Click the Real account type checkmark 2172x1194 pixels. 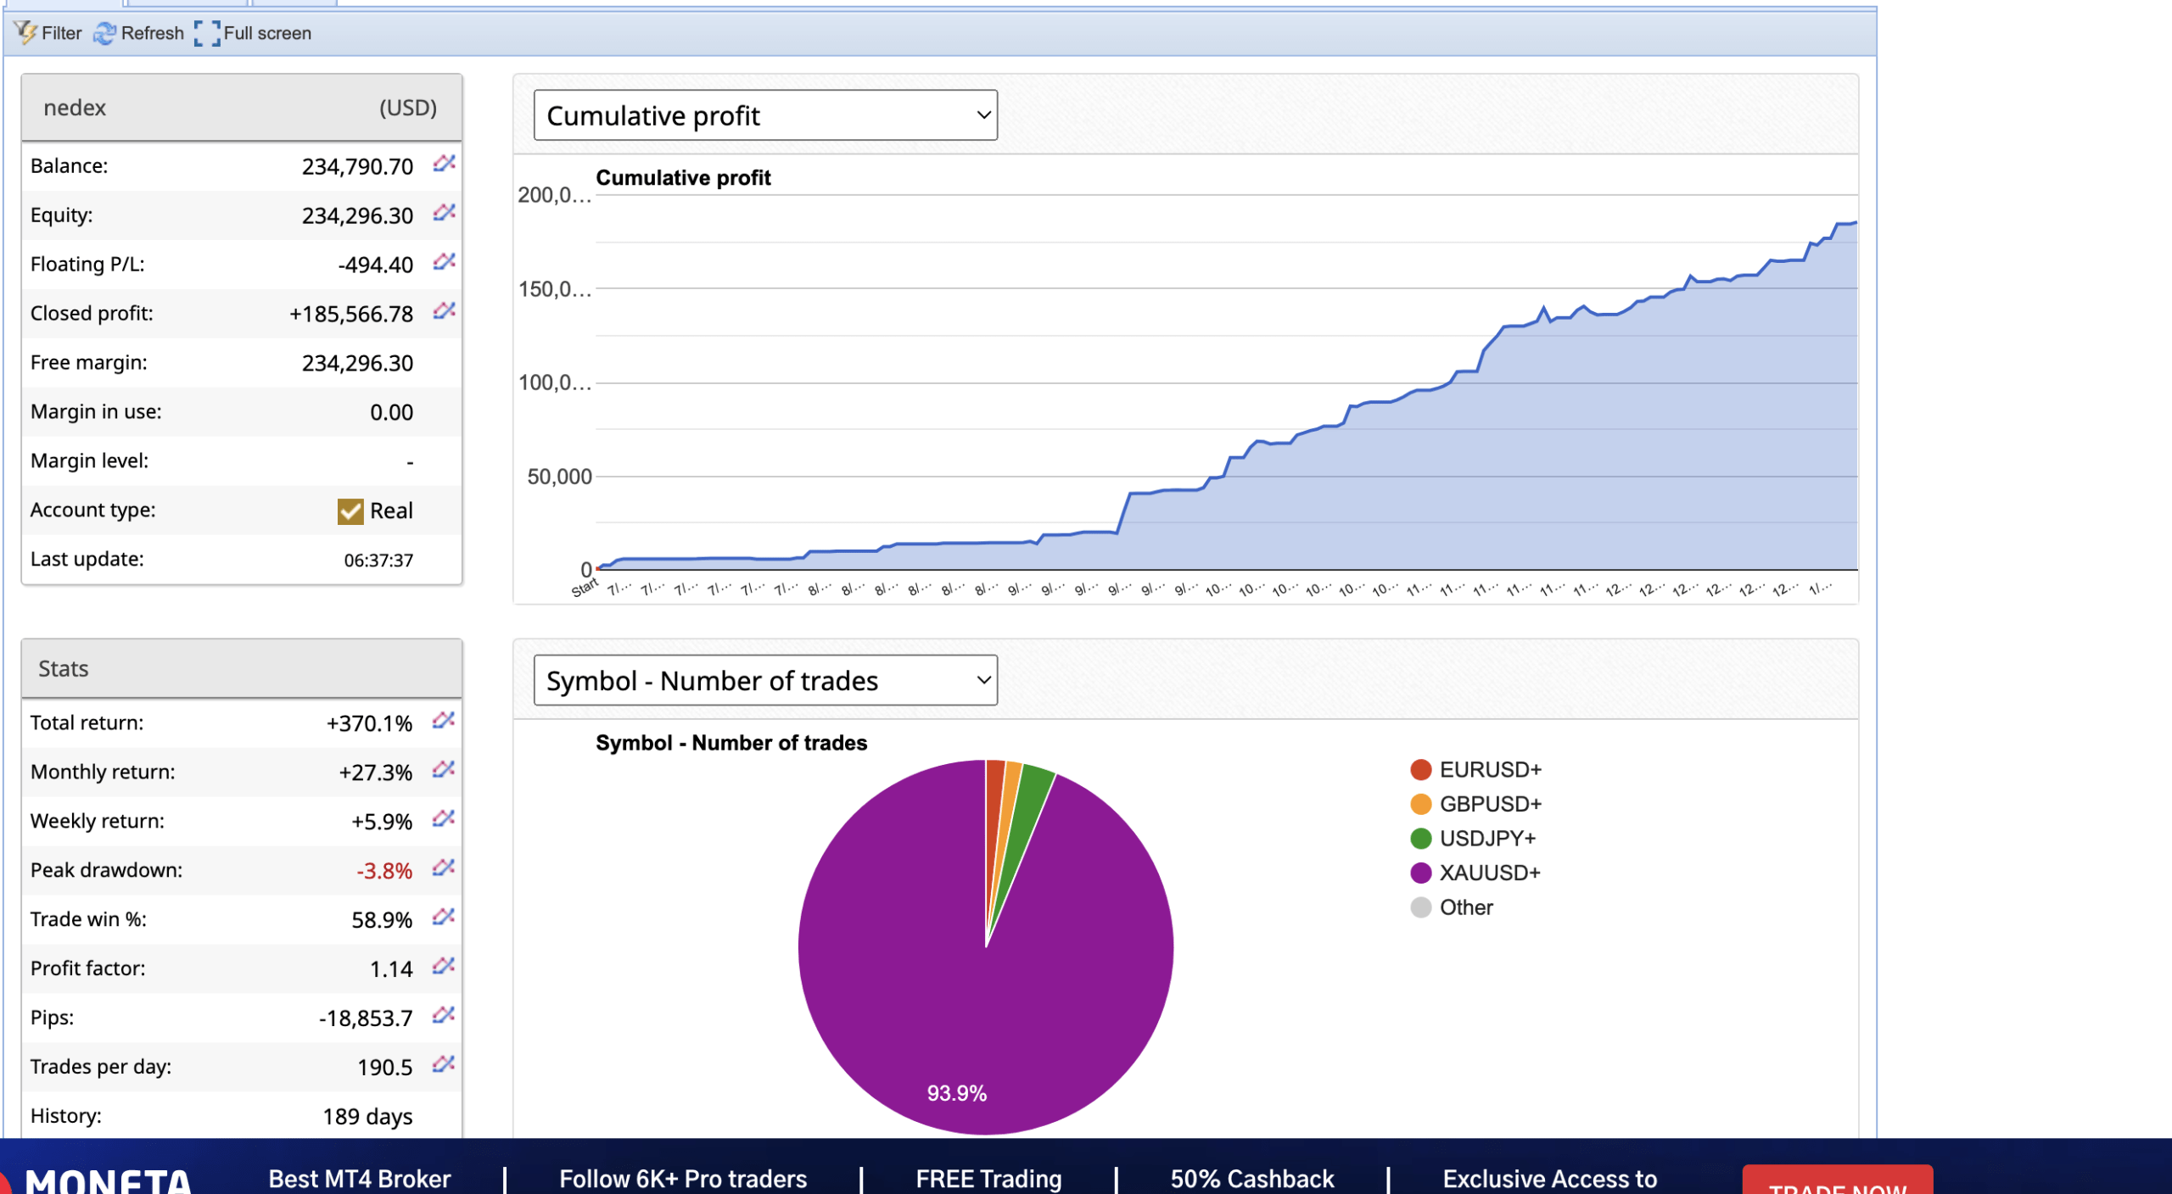click(350, 511)
